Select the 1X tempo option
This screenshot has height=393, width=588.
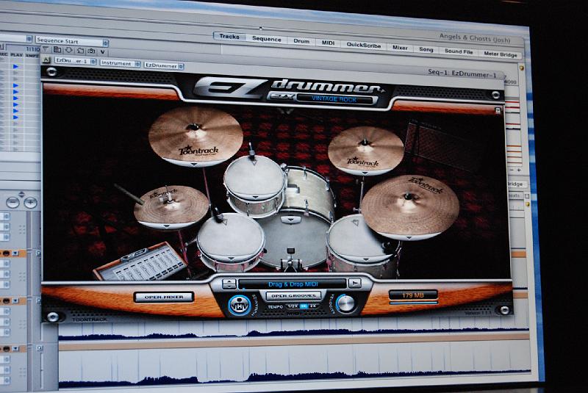pos(304,306)
